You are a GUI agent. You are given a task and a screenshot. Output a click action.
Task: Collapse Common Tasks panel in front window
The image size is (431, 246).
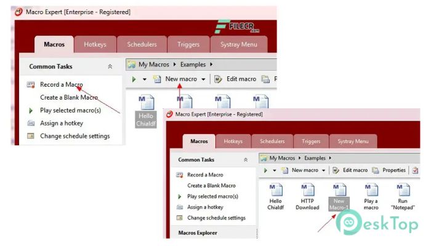[x=246, y=160]
